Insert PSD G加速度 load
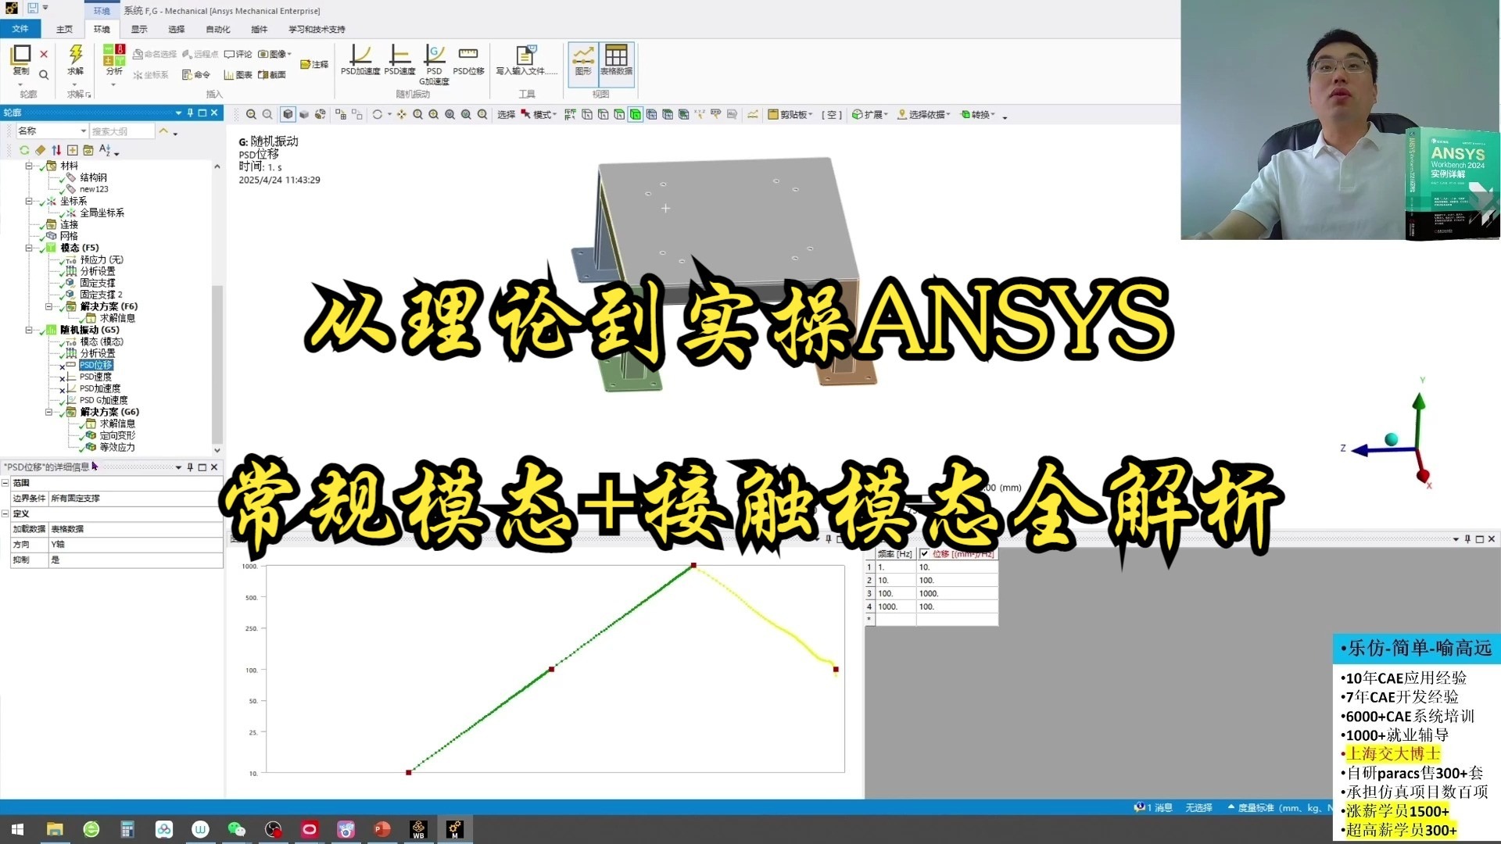Image resolution: width=1501 pixels, height=844 pixels. click(434, 65)
